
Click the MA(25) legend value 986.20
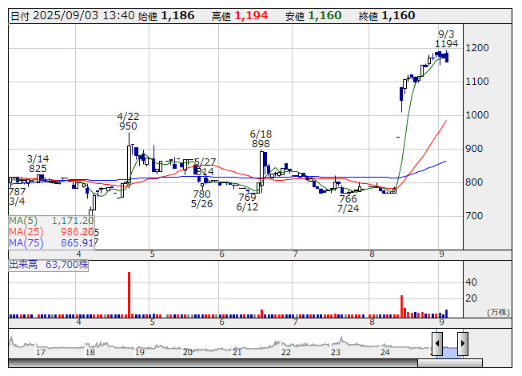(77, 232)
